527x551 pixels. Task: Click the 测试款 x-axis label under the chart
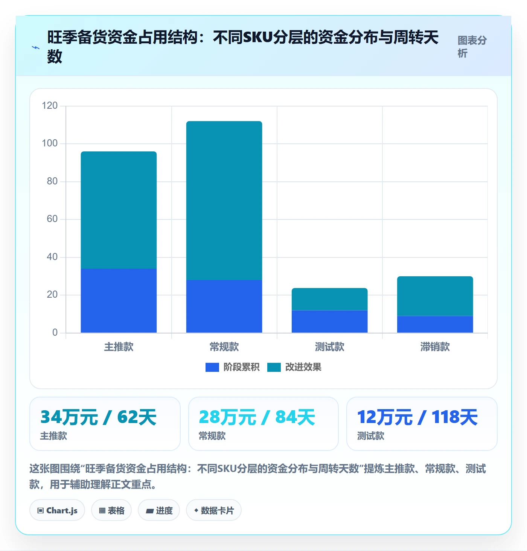(x=329, y=347)
